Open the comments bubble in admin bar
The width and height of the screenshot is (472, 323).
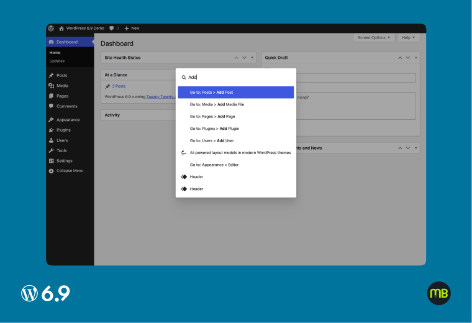coord(112,28)
